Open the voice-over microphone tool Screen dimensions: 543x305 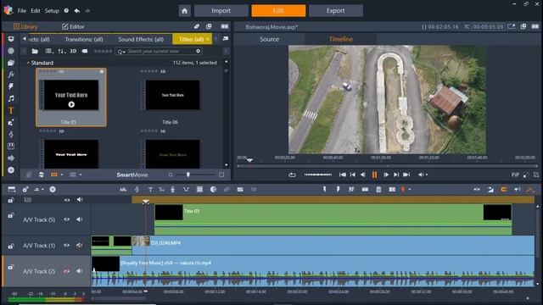[x=172, y=190]
